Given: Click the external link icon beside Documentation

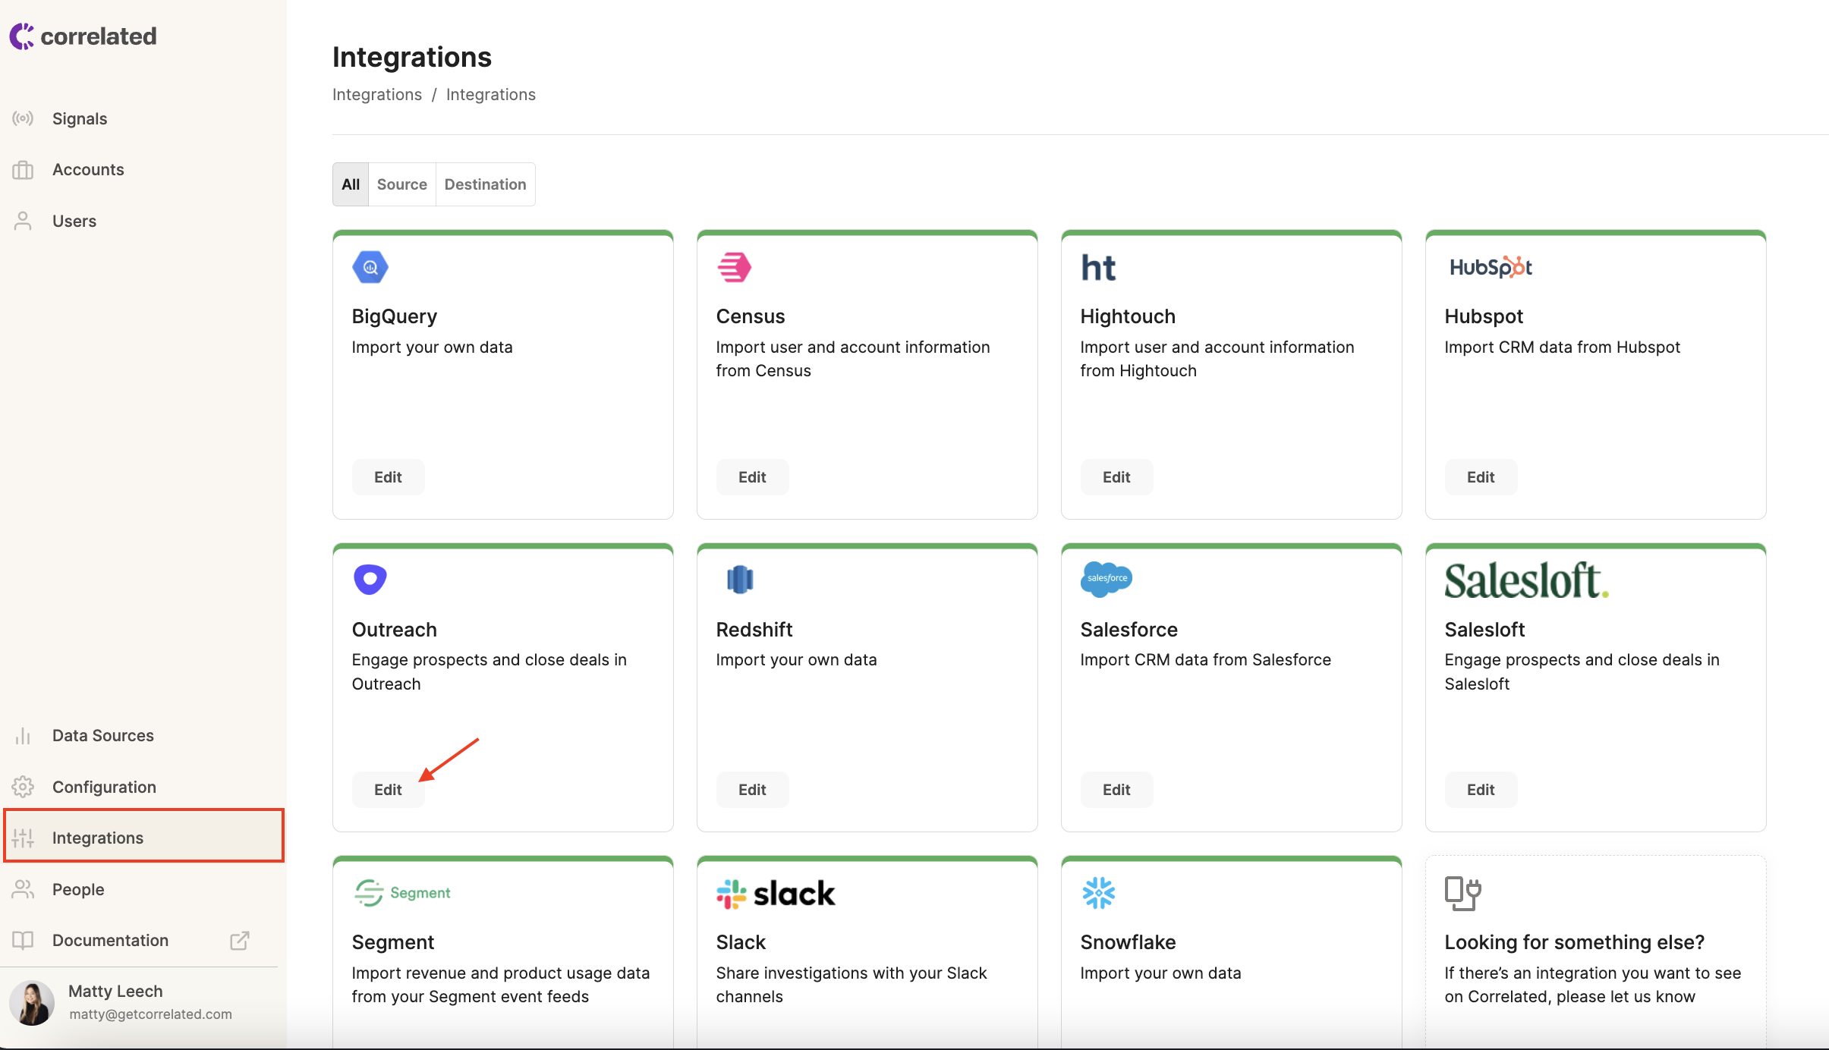Looking at the screenshot, I should click(x=240, y=941).
